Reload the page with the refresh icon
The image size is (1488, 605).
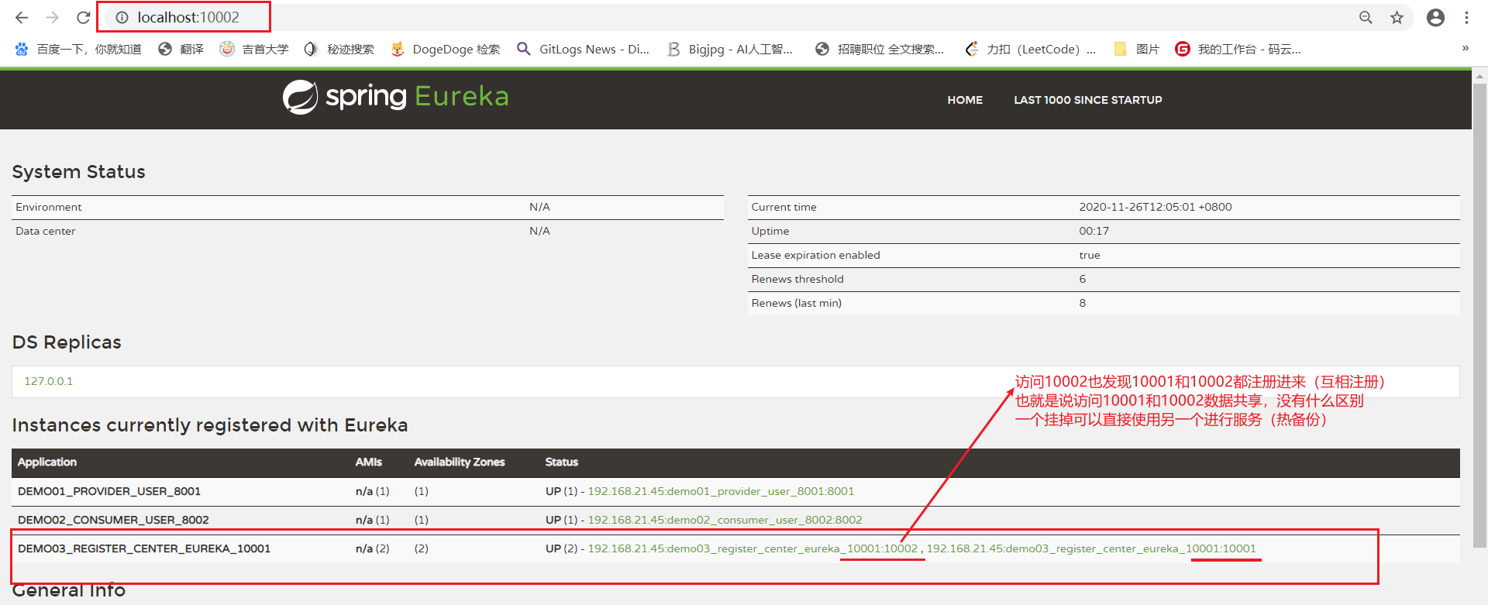83,17
